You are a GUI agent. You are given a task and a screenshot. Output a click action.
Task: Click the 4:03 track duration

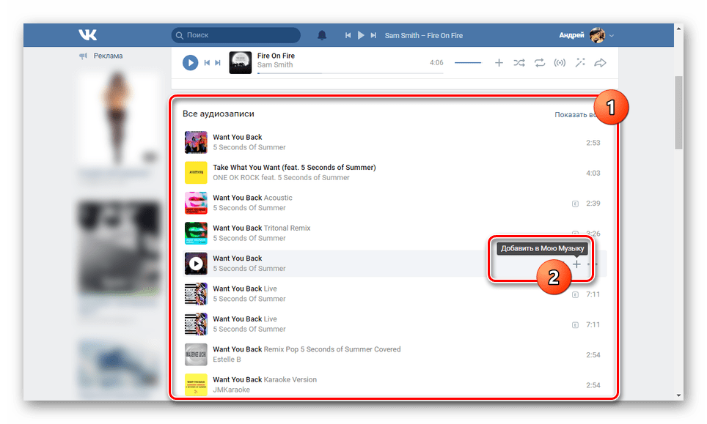593,174
